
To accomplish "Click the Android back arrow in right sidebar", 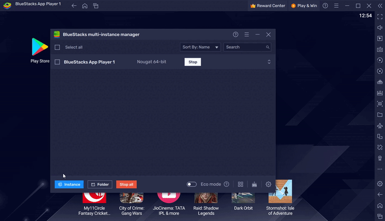I will coord(380,195).
